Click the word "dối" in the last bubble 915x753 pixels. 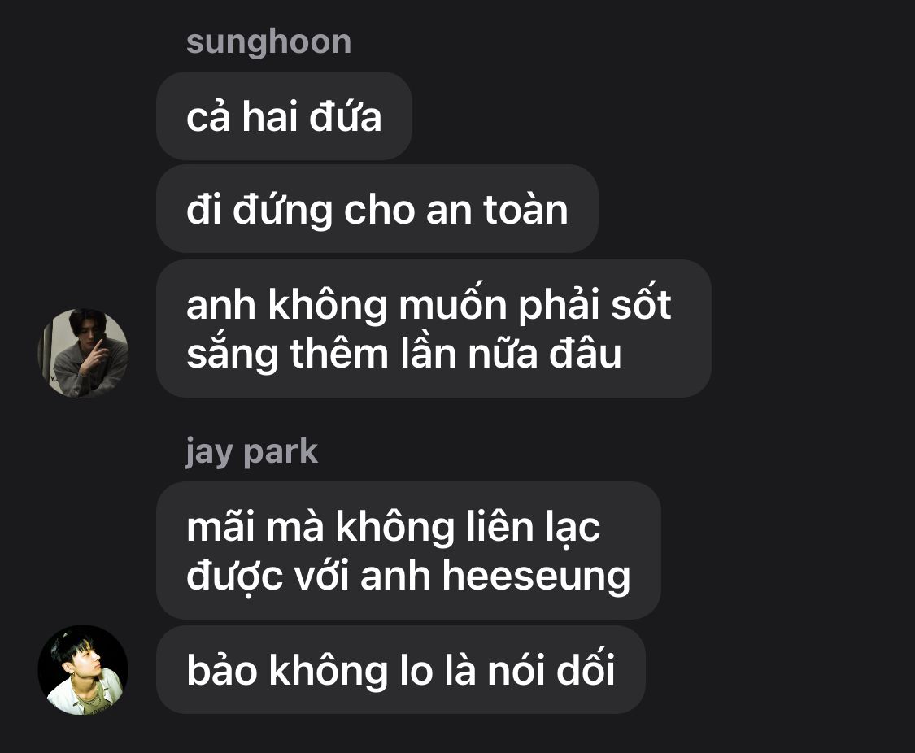[x=586, y=669]
